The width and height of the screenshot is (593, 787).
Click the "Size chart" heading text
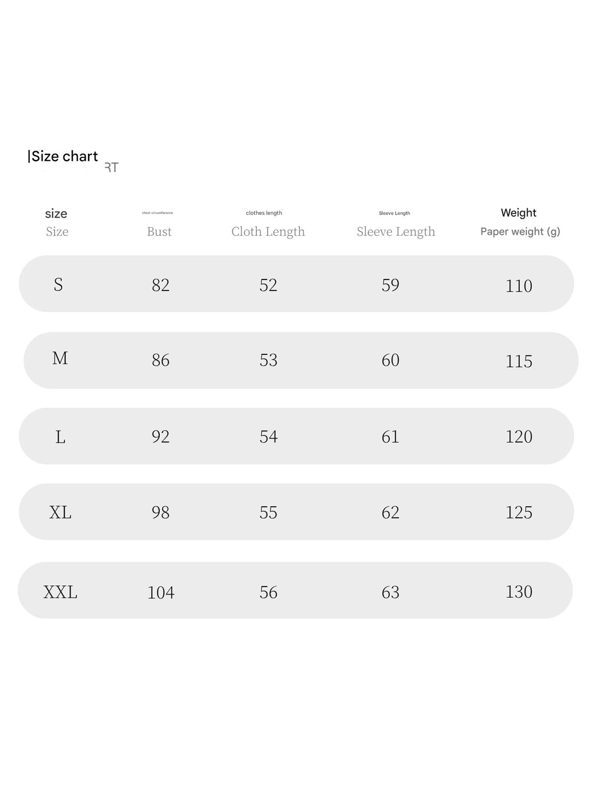(x=64, y=156)
